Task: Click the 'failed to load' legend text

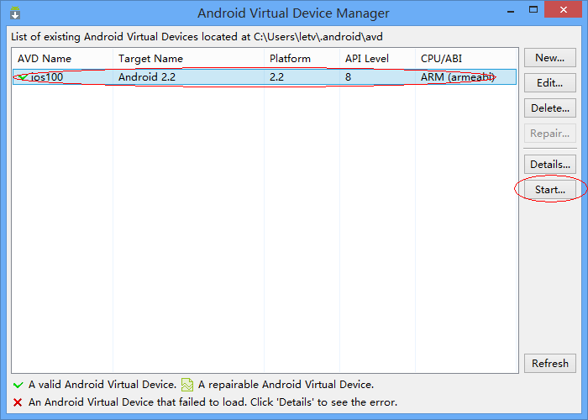Action: (x=213, y=402)
